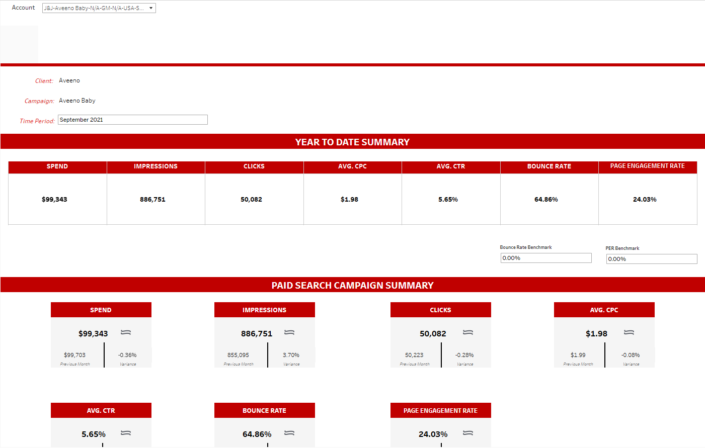Click the IMPRESSIONS header in YTD table
This screenshot has width=705, height=448.
click(x=155, y=167)
